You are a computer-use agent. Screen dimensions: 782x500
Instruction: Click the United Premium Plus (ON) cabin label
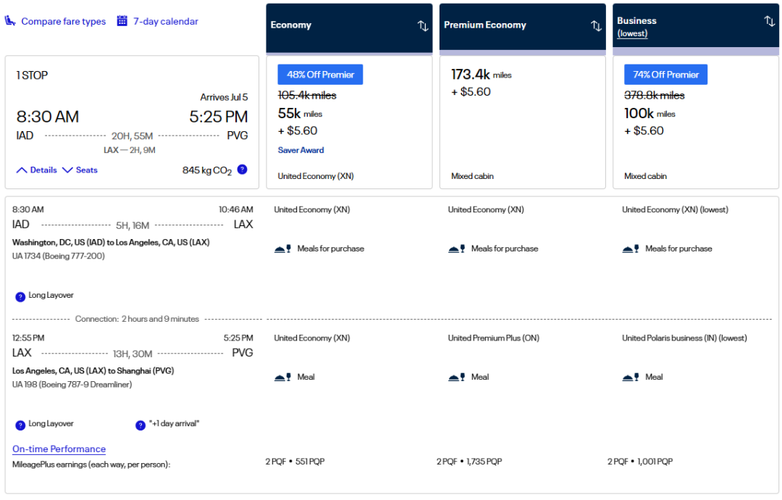[x=494, y=338]
